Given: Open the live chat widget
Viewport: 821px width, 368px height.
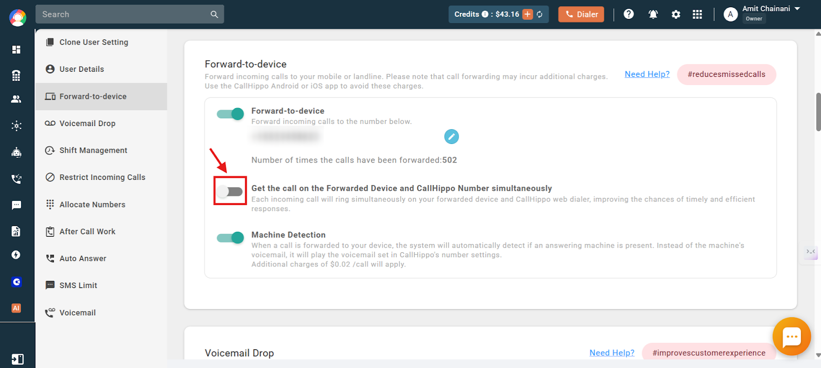Looking at the screenshot, I should point(792,337).
